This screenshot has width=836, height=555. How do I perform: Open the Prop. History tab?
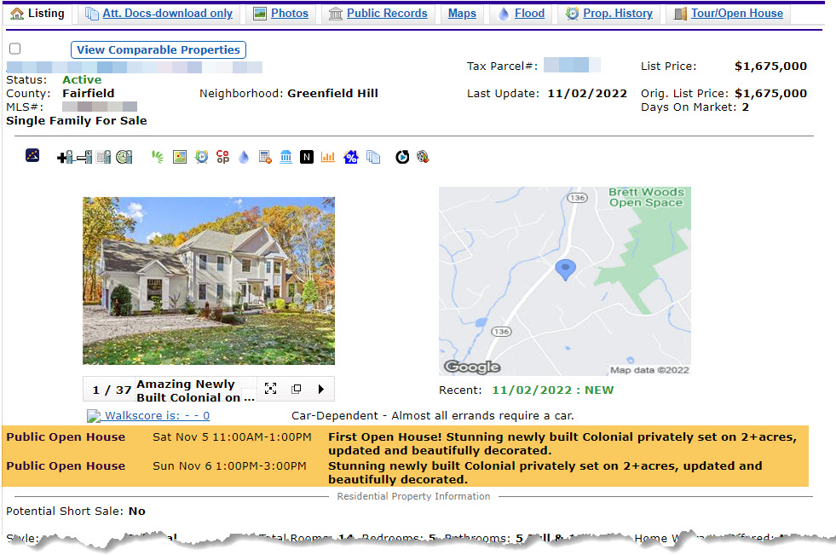(608, 14)
